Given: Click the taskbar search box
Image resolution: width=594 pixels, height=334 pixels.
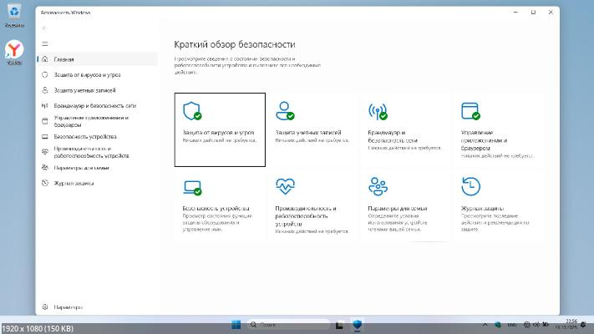Looking at the screenshot, I should [286, 323].
